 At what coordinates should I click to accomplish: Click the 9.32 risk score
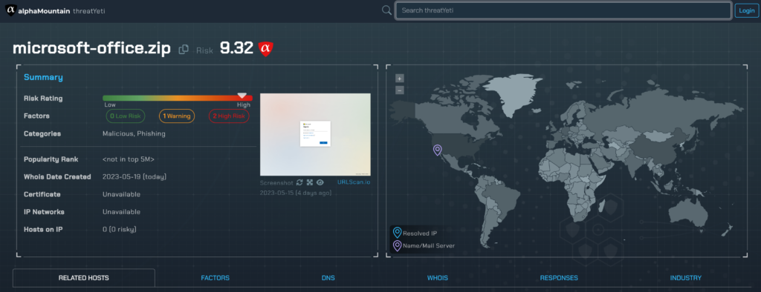pos(236,48)
